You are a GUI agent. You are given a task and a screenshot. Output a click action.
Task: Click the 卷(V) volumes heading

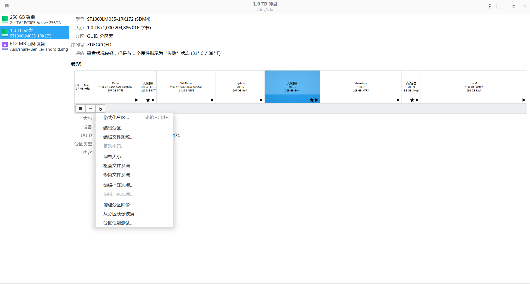[x=76, y=64]
